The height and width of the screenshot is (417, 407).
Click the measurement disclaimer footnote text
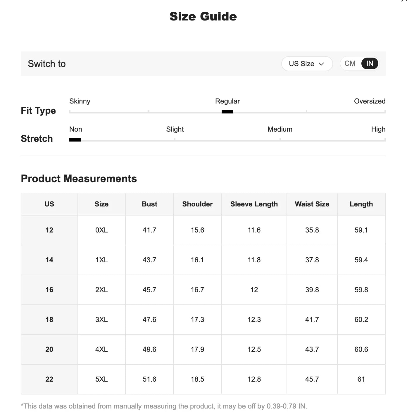164,406
